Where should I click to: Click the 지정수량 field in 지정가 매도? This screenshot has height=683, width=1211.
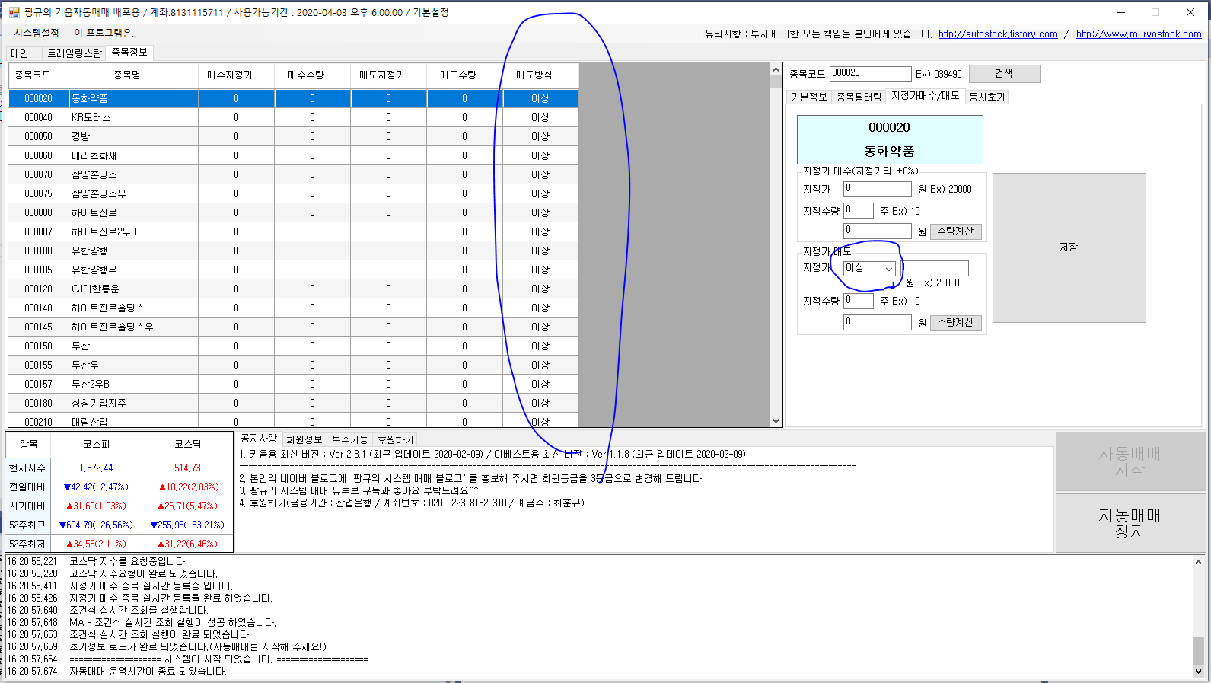click(x=858, y=301)
